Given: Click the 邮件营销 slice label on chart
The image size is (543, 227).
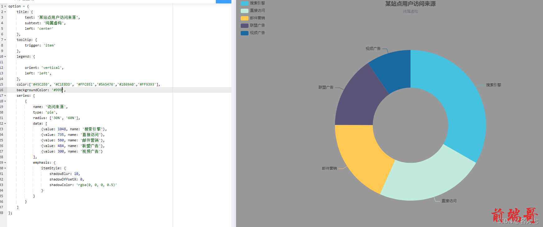Looking at the screenshot, I should (x=329, y=168).
